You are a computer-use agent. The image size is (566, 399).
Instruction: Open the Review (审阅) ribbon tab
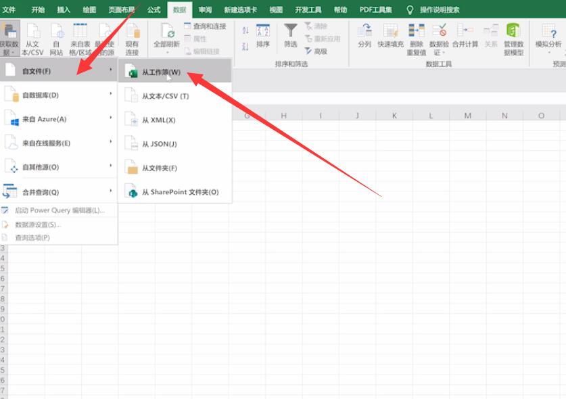(x=205, y=9)
